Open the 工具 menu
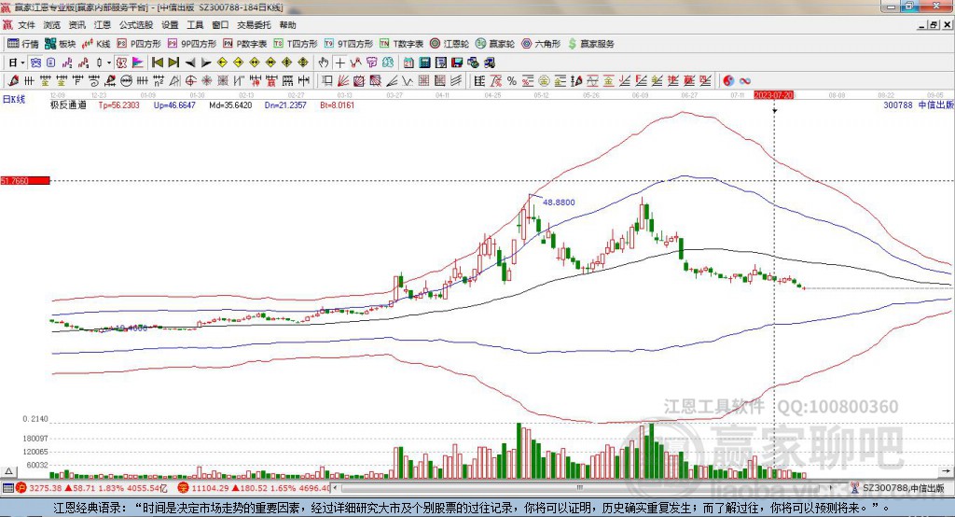Image resolution: width=955 pixels, height=517 pixels. point(195,25)
